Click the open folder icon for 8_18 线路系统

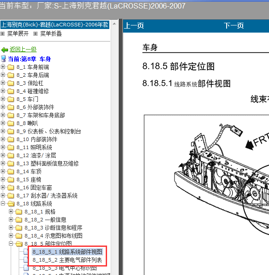pyautogui.click(x=11, y=204)
